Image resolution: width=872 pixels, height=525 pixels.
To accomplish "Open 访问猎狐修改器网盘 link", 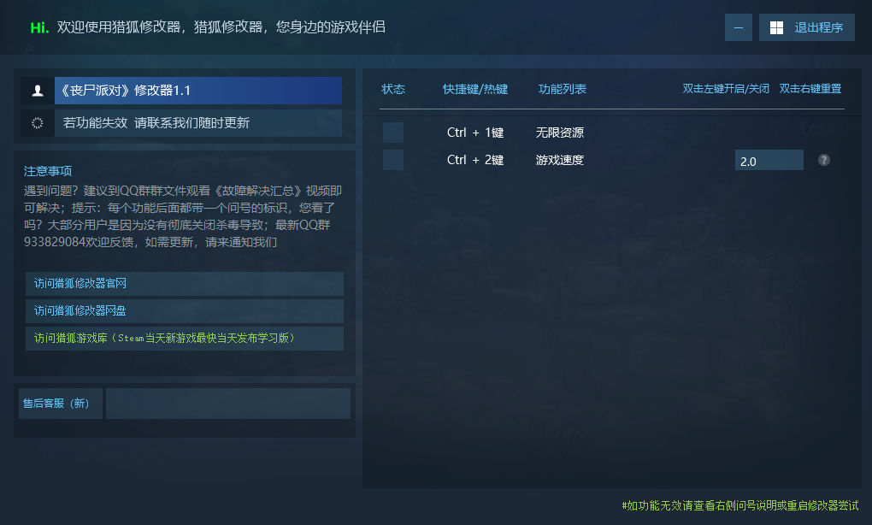I will (x=185, y=311).
